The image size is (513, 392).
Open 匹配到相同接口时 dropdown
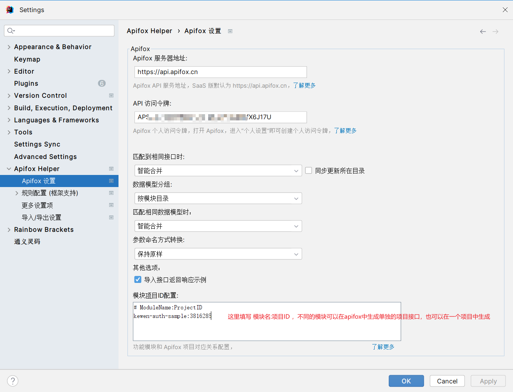tap(218, 171)
